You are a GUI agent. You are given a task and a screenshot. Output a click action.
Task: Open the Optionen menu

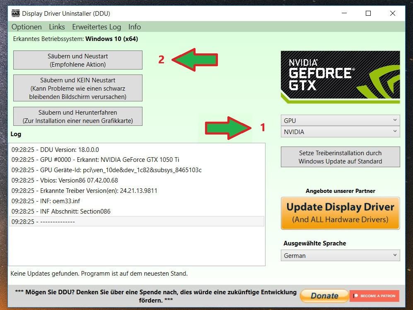click(x=27, y=27)
